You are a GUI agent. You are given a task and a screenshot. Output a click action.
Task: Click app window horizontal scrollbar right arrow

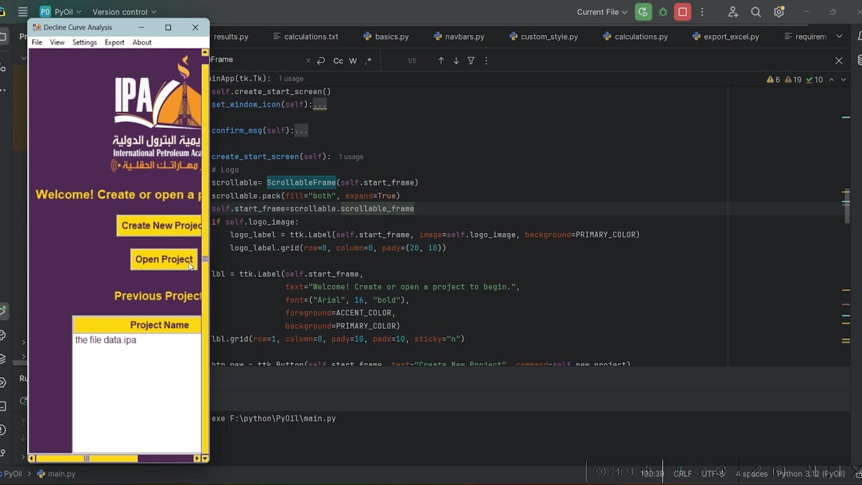click(x=197, y=459)
